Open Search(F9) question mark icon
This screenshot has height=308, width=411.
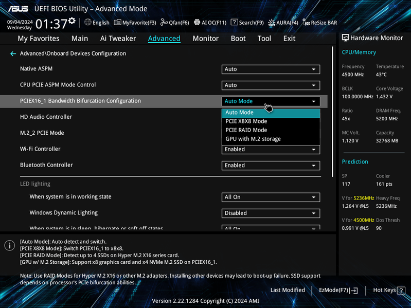click(234, 22)
